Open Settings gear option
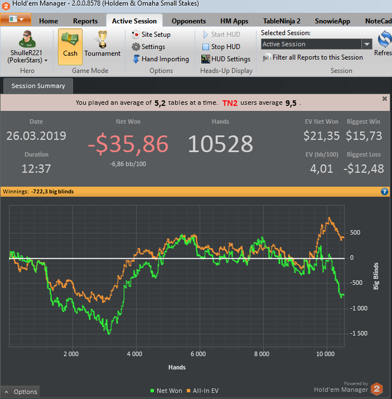392x399 pixels. (x=148, y=47)
